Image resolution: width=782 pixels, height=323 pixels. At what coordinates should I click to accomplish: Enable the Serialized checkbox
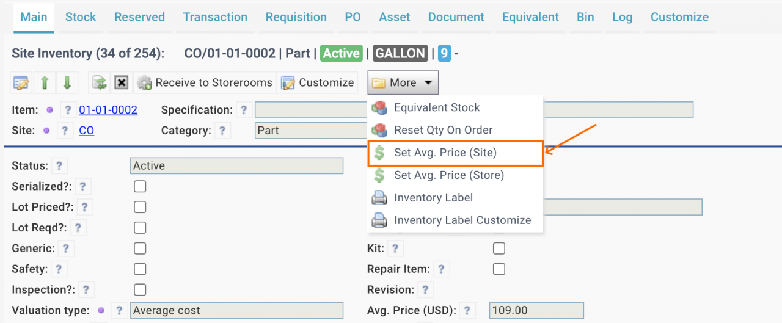pos(140,187)
